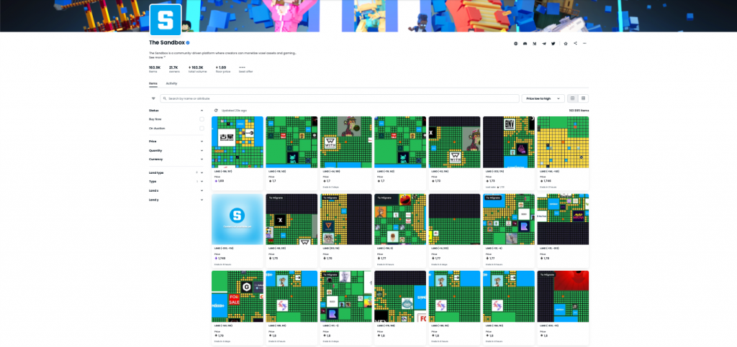
Task: Click the search by name or attribute field
Action: tap(340, 98)
